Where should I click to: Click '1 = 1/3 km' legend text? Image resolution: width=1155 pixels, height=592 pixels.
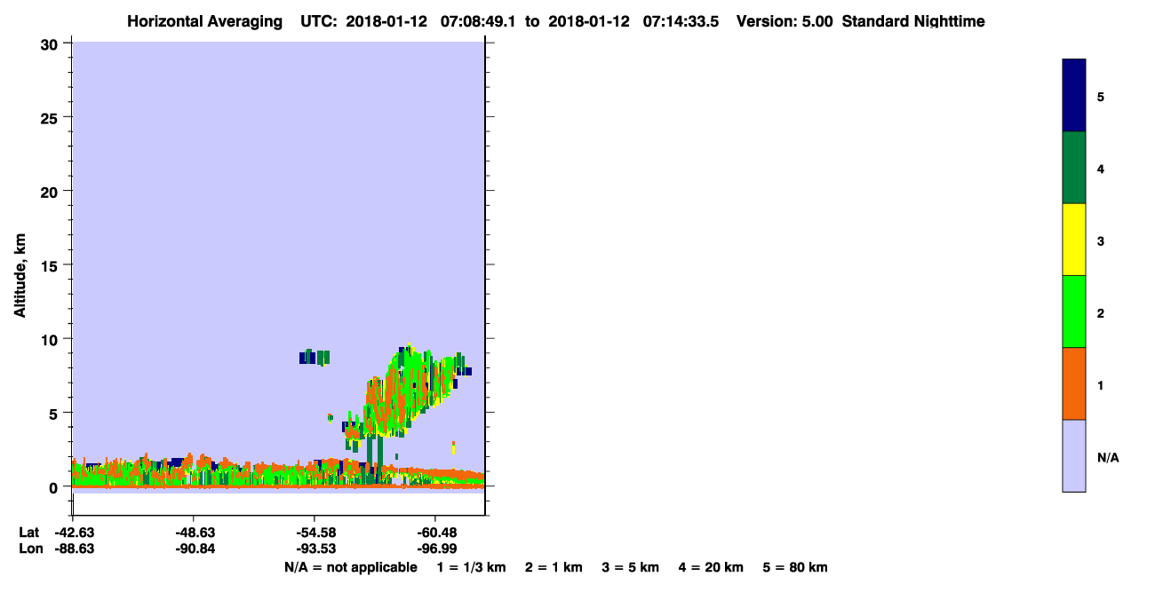point(471,567)
